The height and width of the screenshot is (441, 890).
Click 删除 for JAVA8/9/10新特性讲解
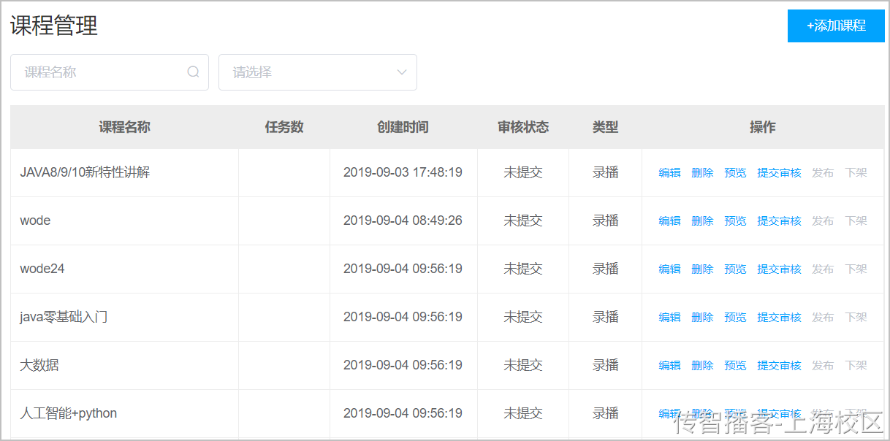pyautogui.click(x=702, y=173)
